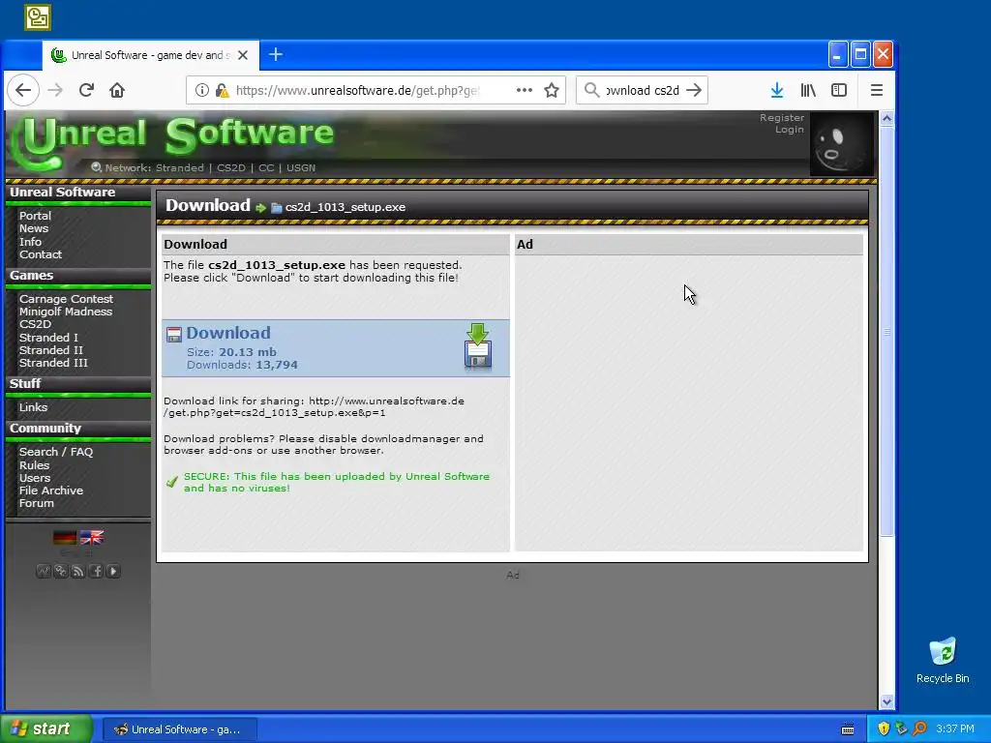Submit search with the arrow in search box
Viewport: 991px width, 743px height.
pyautogui.click(x=693, y=90)
